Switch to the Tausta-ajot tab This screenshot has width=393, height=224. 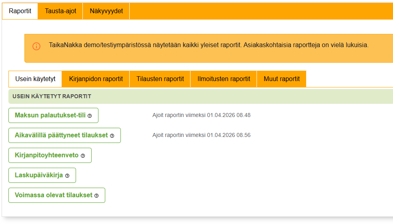60,11
